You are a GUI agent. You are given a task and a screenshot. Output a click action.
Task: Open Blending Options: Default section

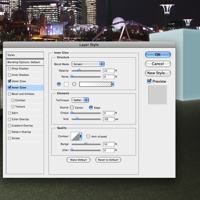[x=25, y=62]
